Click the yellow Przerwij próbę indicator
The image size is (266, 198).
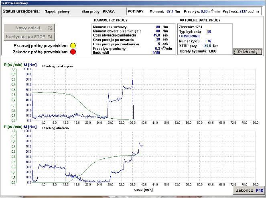73,46
